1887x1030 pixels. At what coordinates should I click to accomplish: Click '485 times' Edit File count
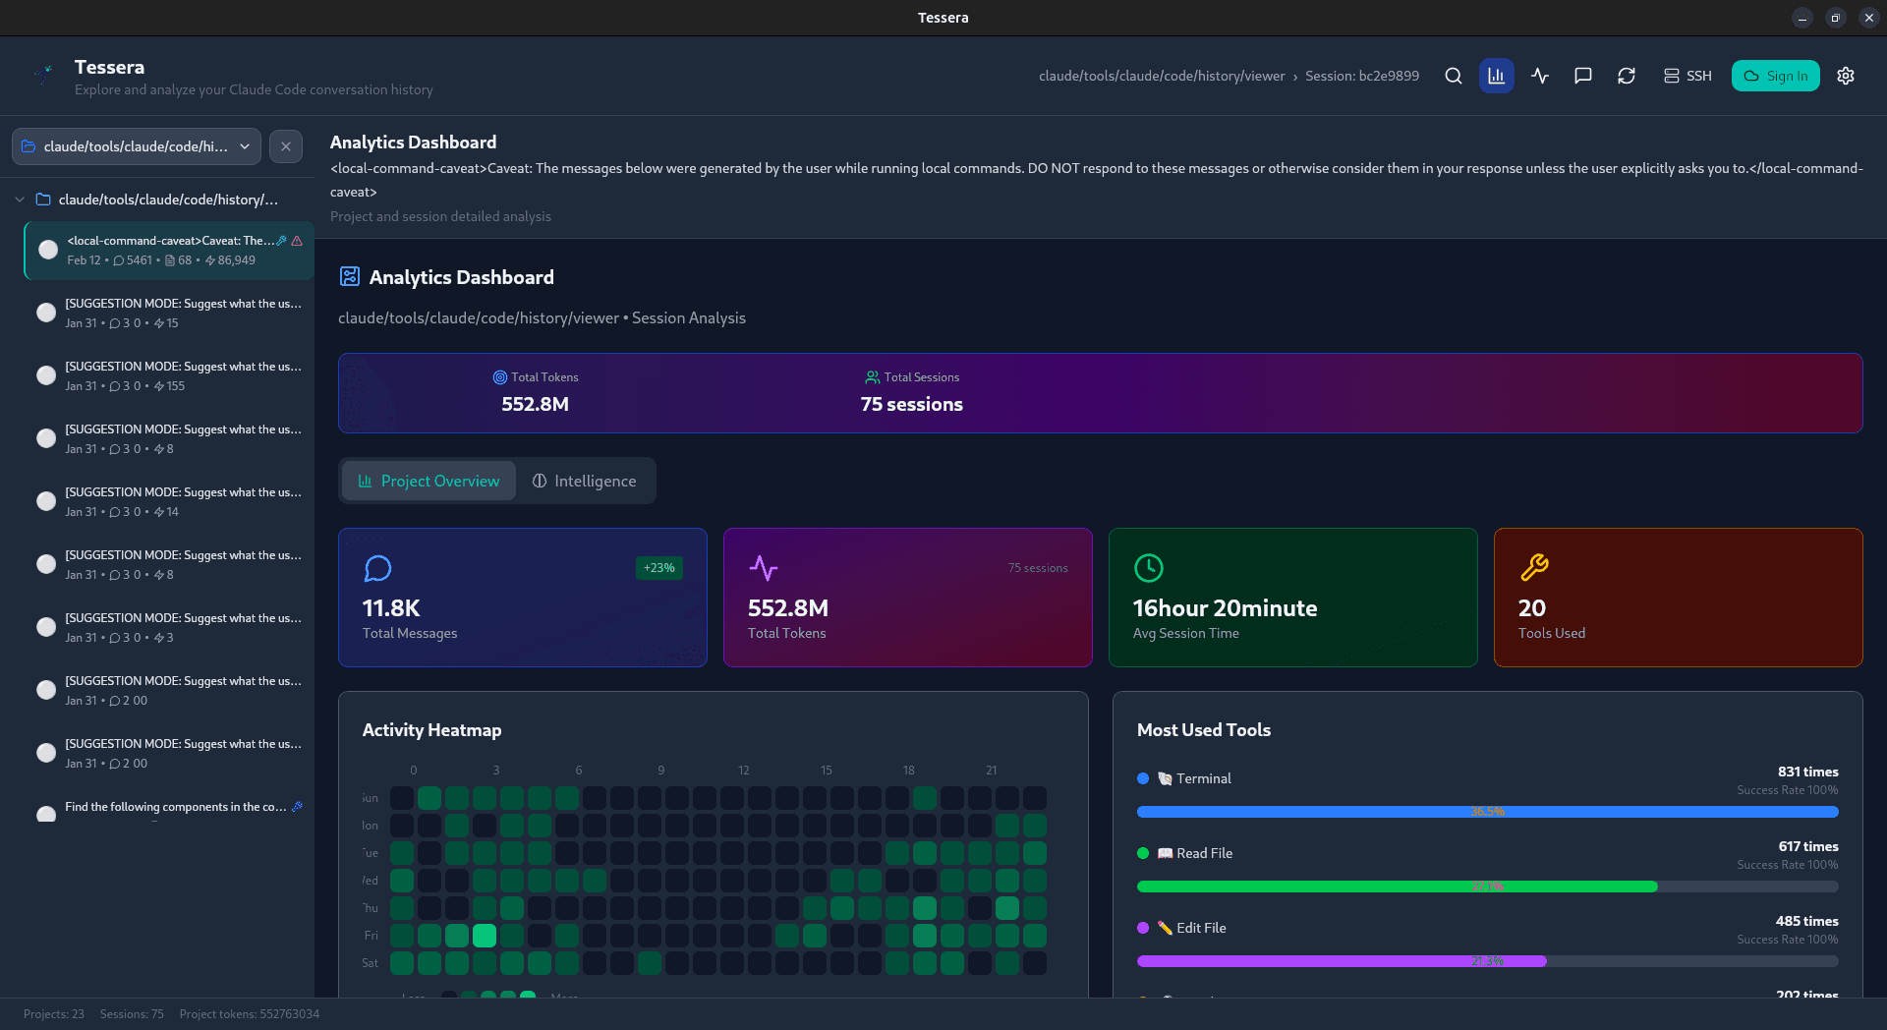point(1806,921)
